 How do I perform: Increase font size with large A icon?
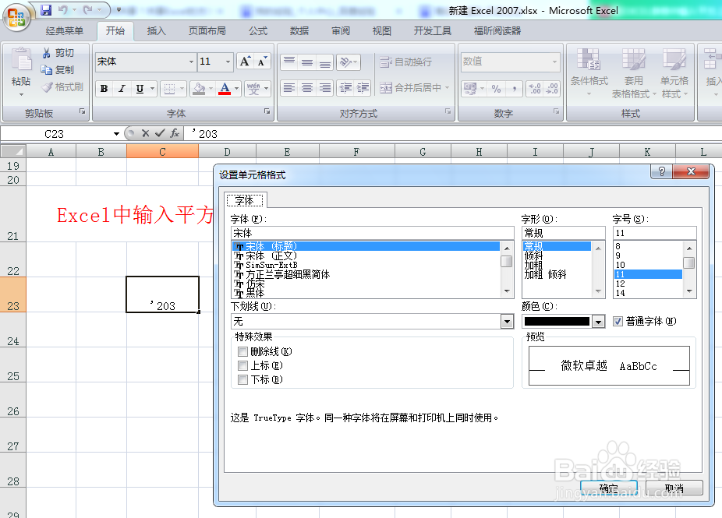point(245,62)
